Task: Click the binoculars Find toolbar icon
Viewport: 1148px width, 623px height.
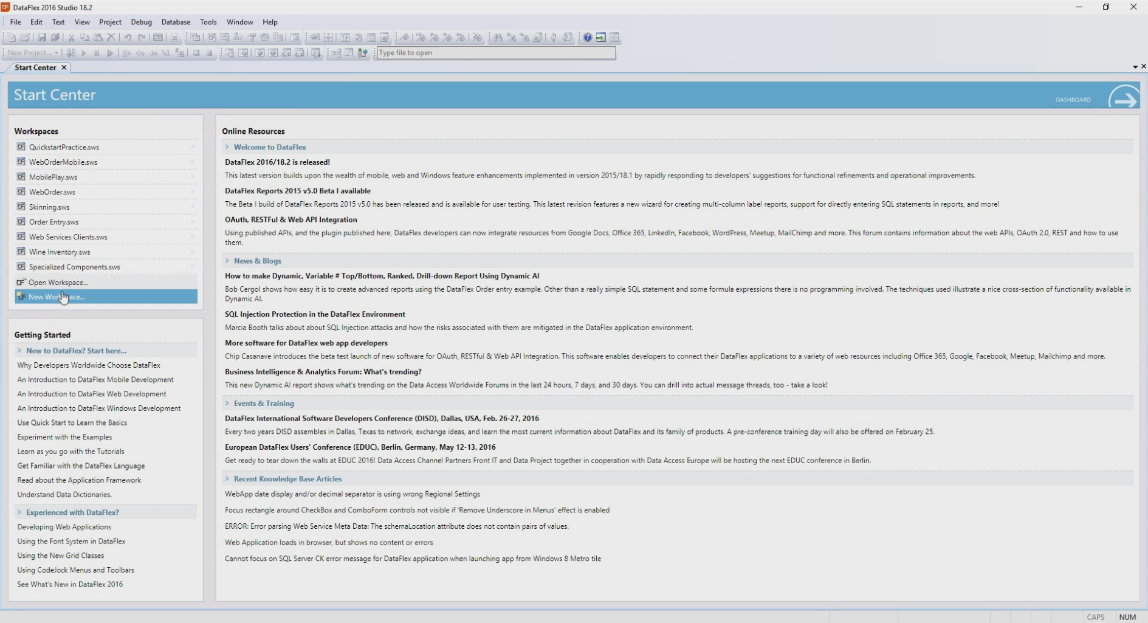Action: tap(498, 38)
